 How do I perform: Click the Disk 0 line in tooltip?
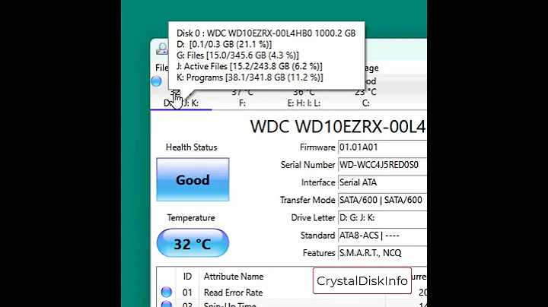point(266,33)
